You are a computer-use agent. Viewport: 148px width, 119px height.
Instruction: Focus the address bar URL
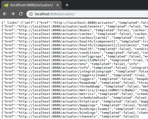click(55, 14)
